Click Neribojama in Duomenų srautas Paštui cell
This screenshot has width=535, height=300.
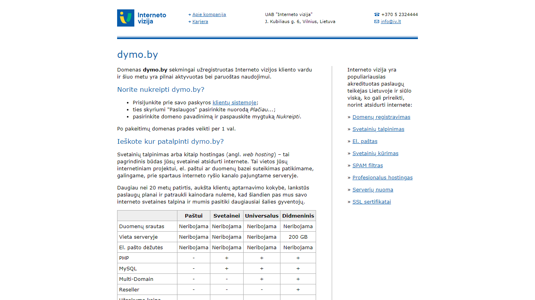point(194,226)
